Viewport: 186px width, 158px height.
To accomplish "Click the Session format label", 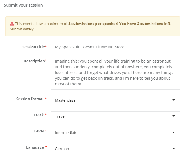I will pyautogui.click(x=30, y=99).
